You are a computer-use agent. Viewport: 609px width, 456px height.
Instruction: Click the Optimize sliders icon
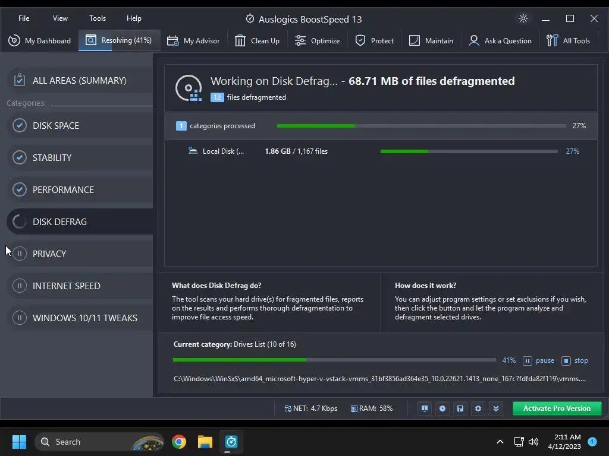[x=300, y=40]
